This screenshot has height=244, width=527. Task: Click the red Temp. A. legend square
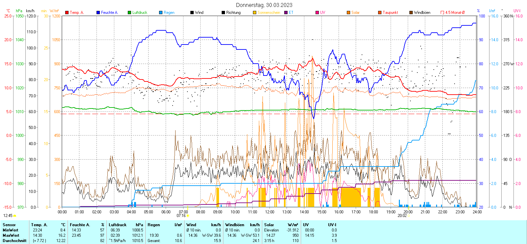(67, 13)
